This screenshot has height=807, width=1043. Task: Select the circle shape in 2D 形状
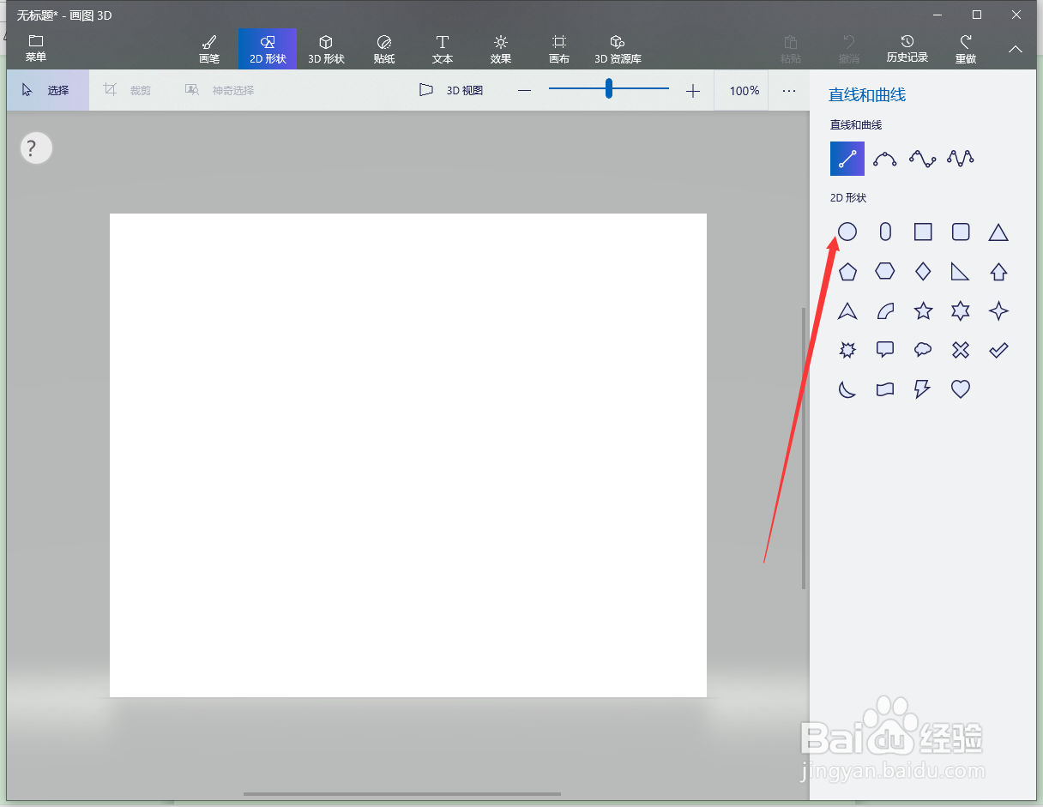(x=847, y=232)
